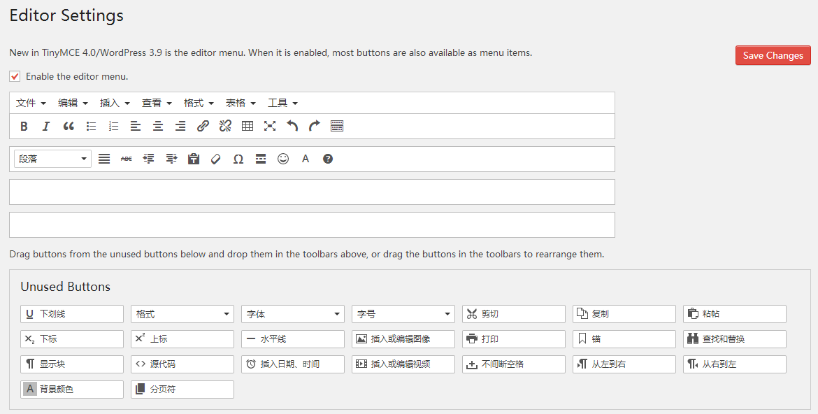Image resolution: width=818 pixels, height=414 pixels.
Task: Select the text color icon
Action: [306, 159]
